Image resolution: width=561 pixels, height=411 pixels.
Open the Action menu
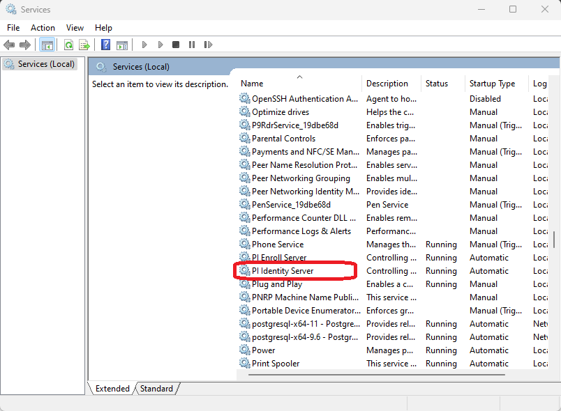[x=43, y=28]
